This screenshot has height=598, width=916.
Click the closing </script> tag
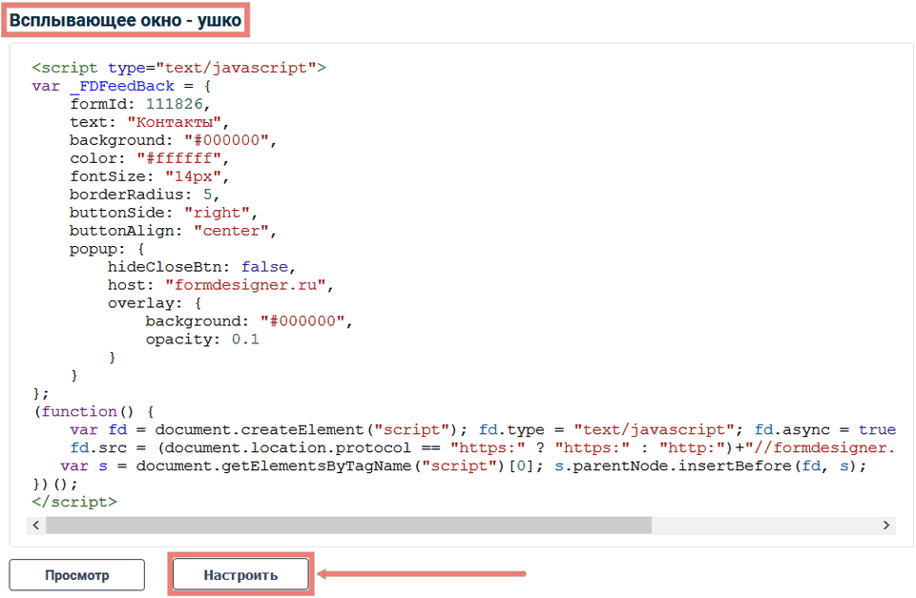(x=74, y=502)
